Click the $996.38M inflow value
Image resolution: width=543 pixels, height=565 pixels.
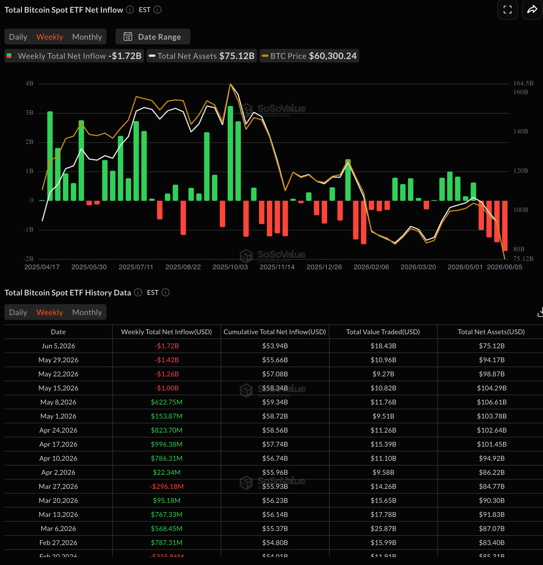(x=167, y=444)
